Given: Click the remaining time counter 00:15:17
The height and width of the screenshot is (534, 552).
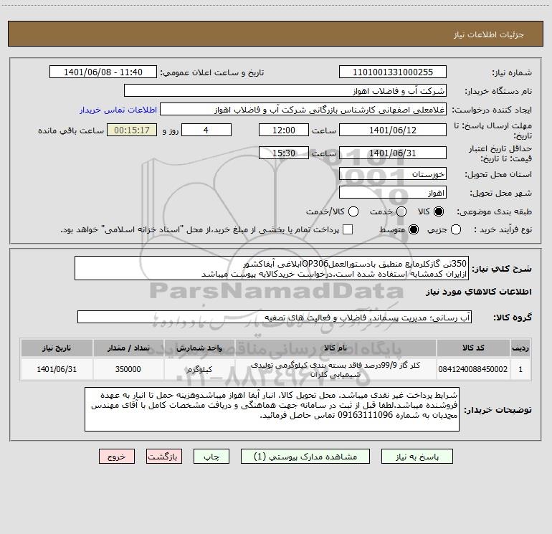Looking at the screenshot, I should (132, 130).
